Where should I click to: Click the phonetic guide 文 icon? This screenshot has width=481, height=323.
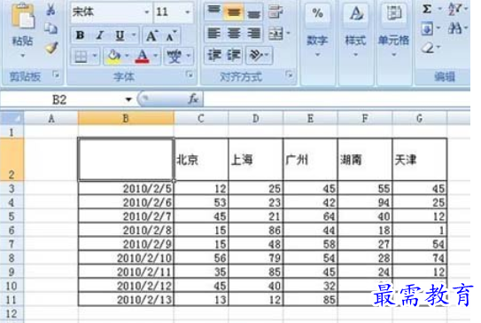pos(175,57)
